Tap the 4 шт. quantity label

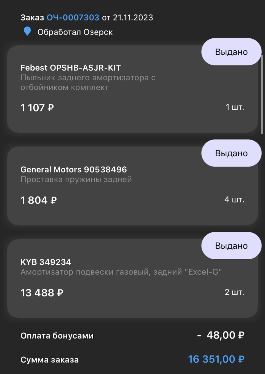tap(234, 200)
